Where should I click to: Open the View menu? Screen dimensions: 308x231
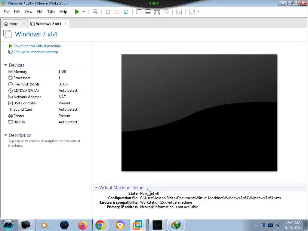(28, 12)
